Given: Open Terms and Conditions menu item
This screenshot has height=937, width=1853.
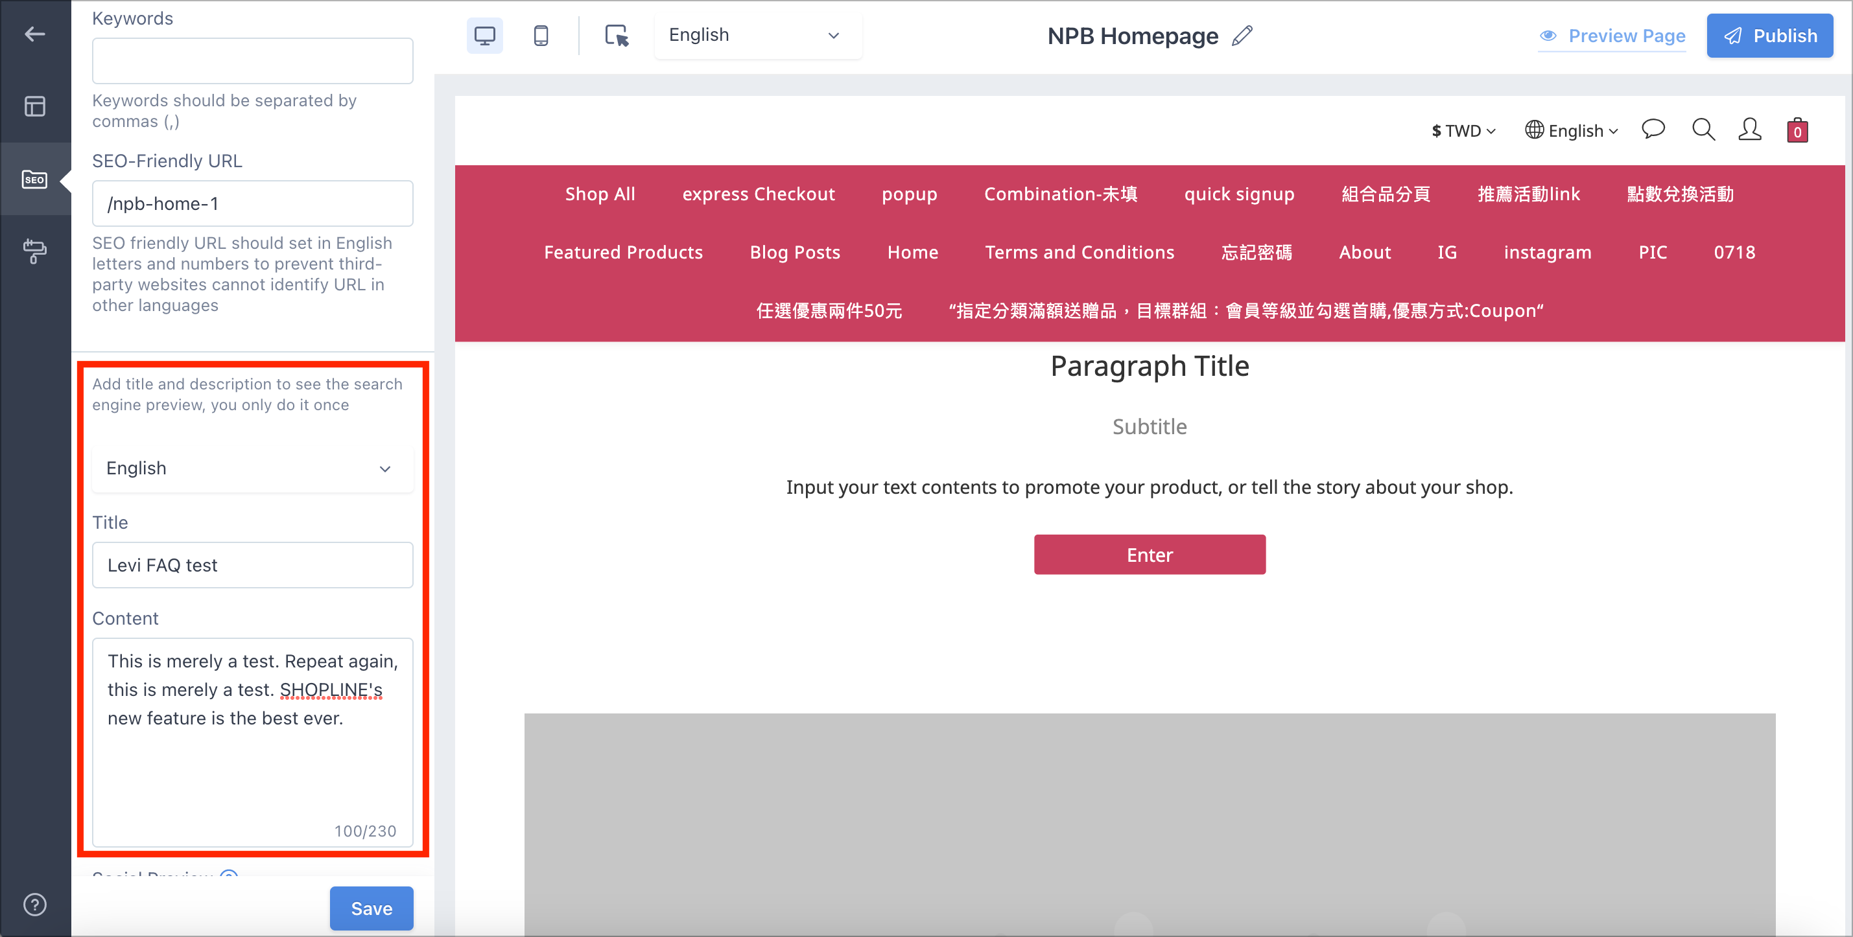Looking at the screenshot, I should pyautogui.click(x=1079, y=253).
